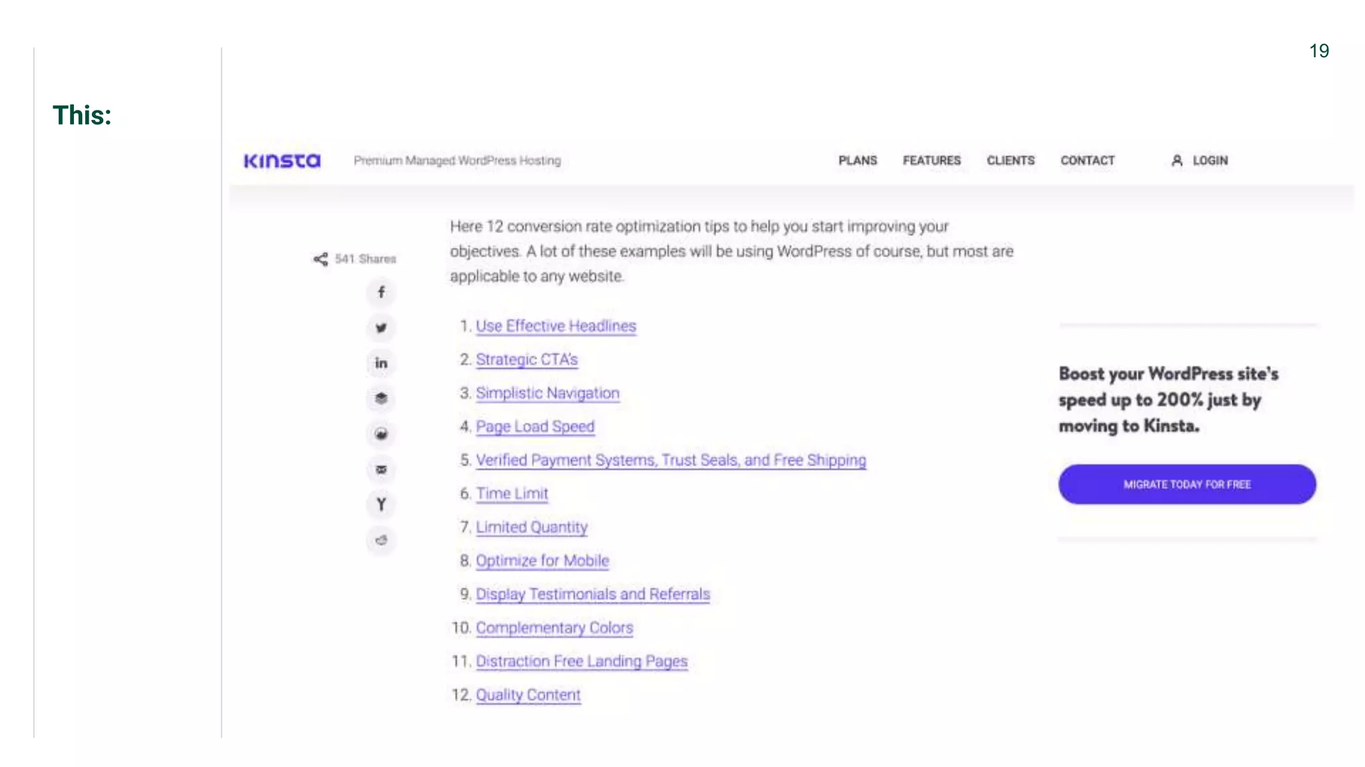Open the Contact page
The height and width of the screenshot is (767, 1365).
click(1087, 160)
